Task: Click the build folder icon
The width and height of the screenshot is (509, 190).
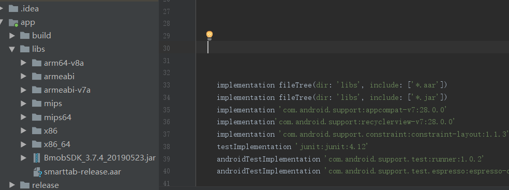Action: (25, 35)
